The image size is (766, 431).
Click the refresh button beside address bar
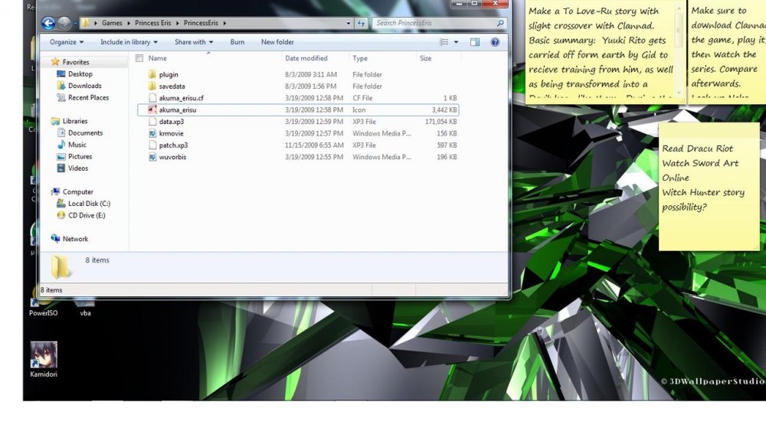pos(362,24)
